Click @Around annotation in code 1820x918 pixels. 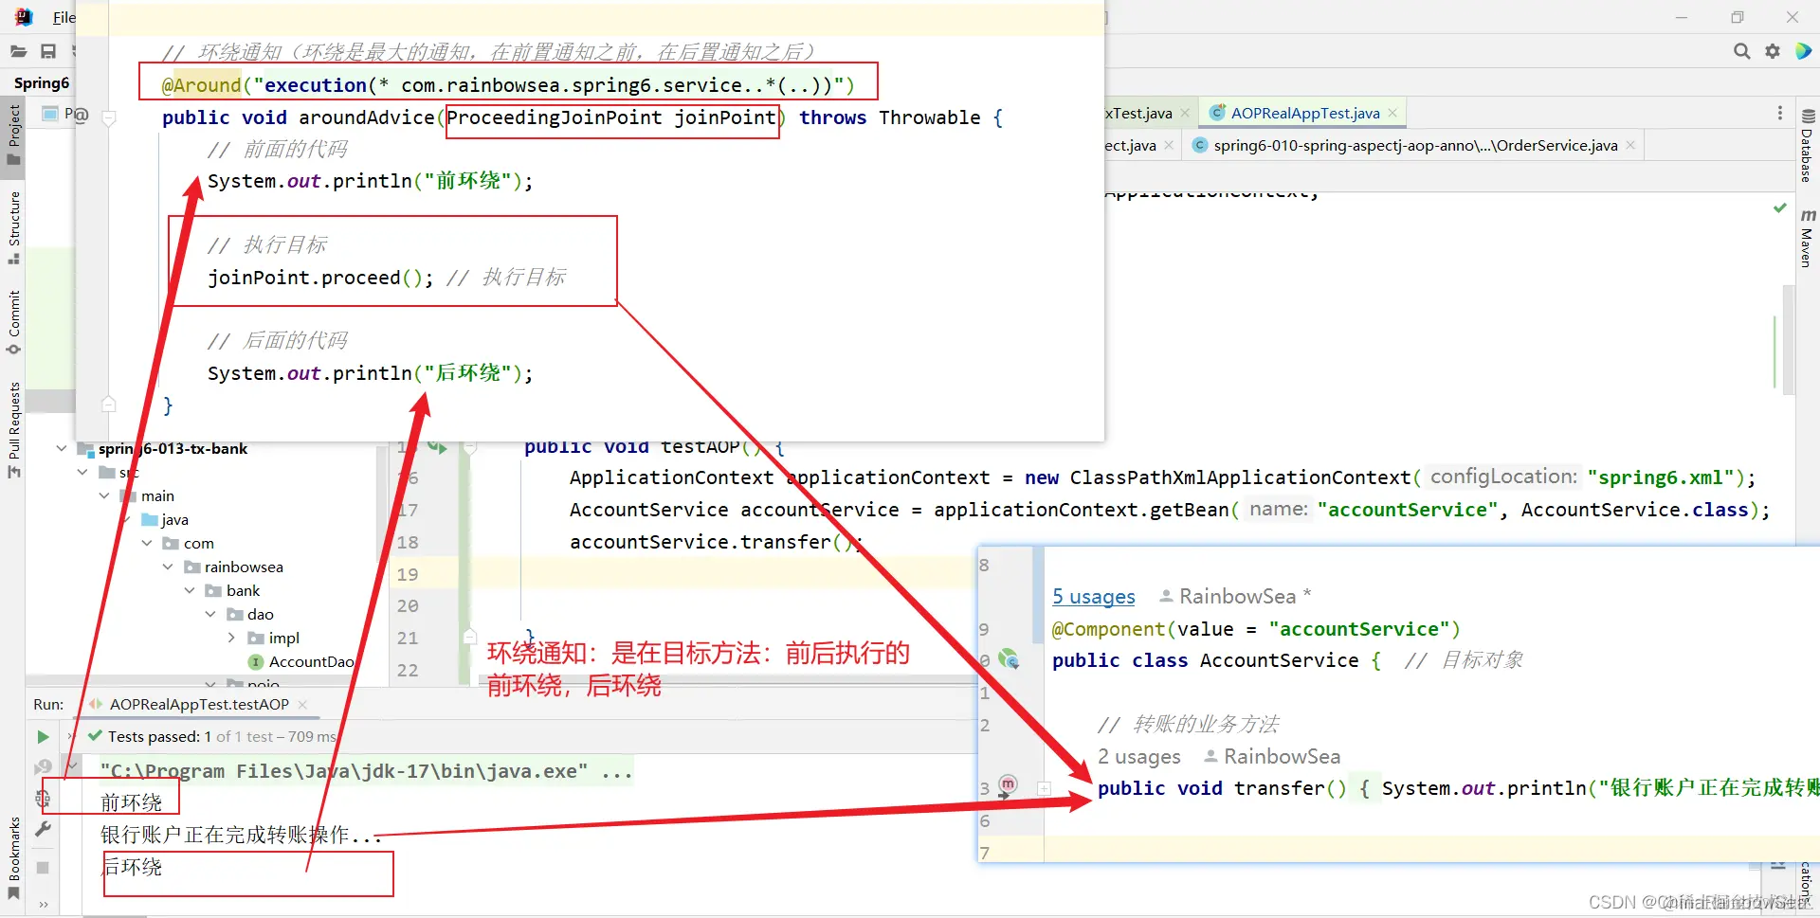click(x=201, y=85)
